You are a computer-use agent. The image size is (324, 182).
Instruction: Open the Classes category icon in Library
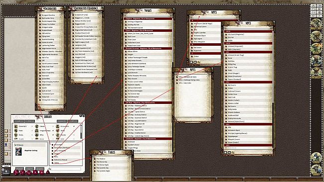point(37,126)
